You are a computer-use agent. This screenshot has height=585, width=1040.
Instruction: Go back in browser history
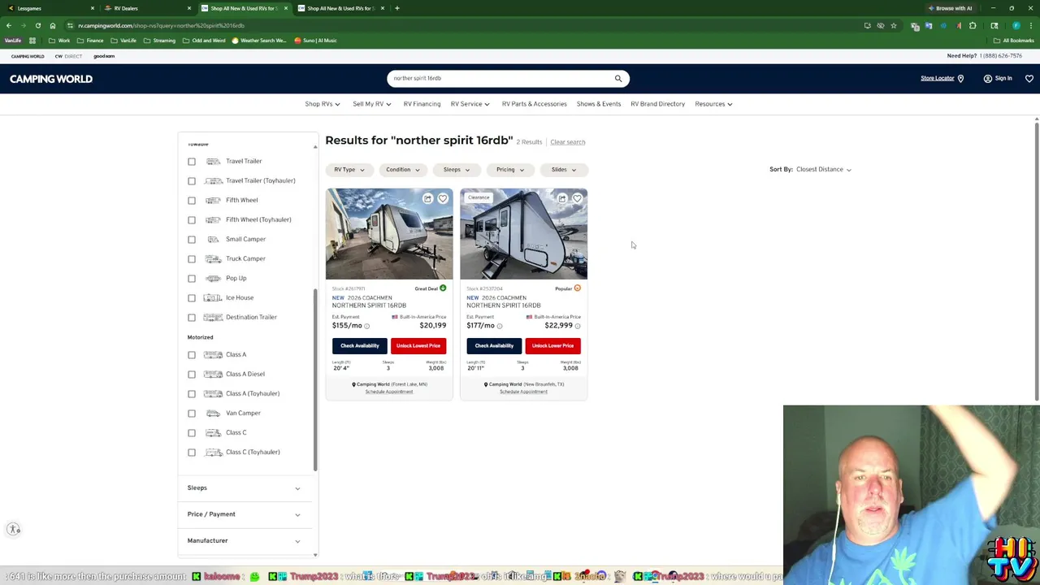(9, 25)
